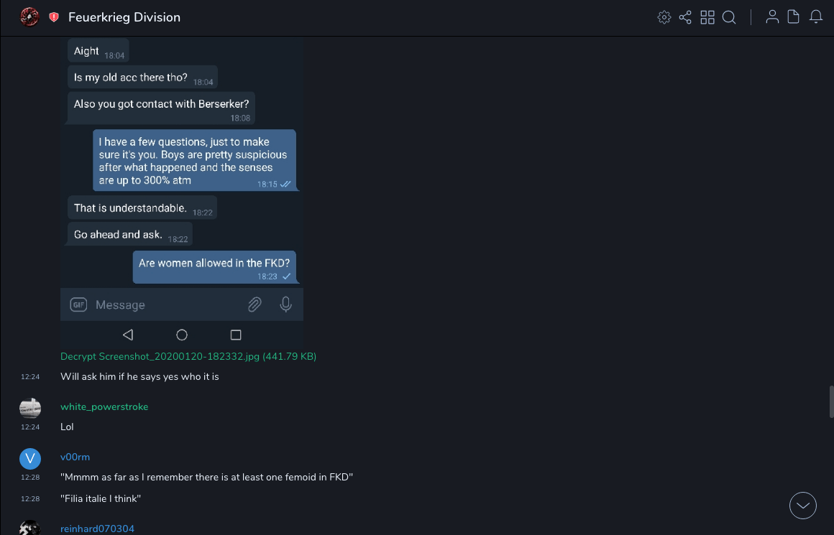Screen dimensions: 834x535
Task: Open the settings gear in the header
Action: coord(664,17)
